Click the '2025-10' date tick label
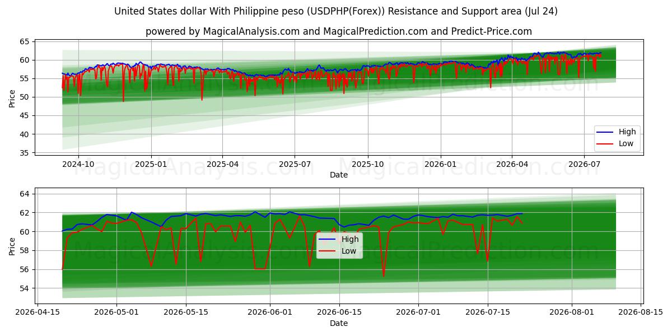This screenshot has height=336, width=672. (x=368, y=164)
